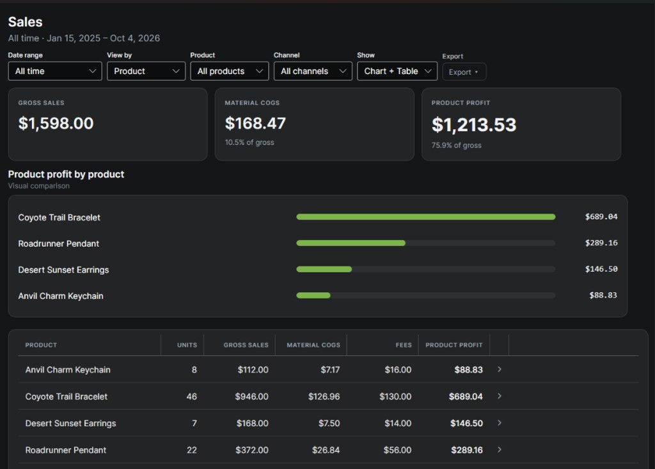Open the 'All channels' dropdown

(313, 71)
